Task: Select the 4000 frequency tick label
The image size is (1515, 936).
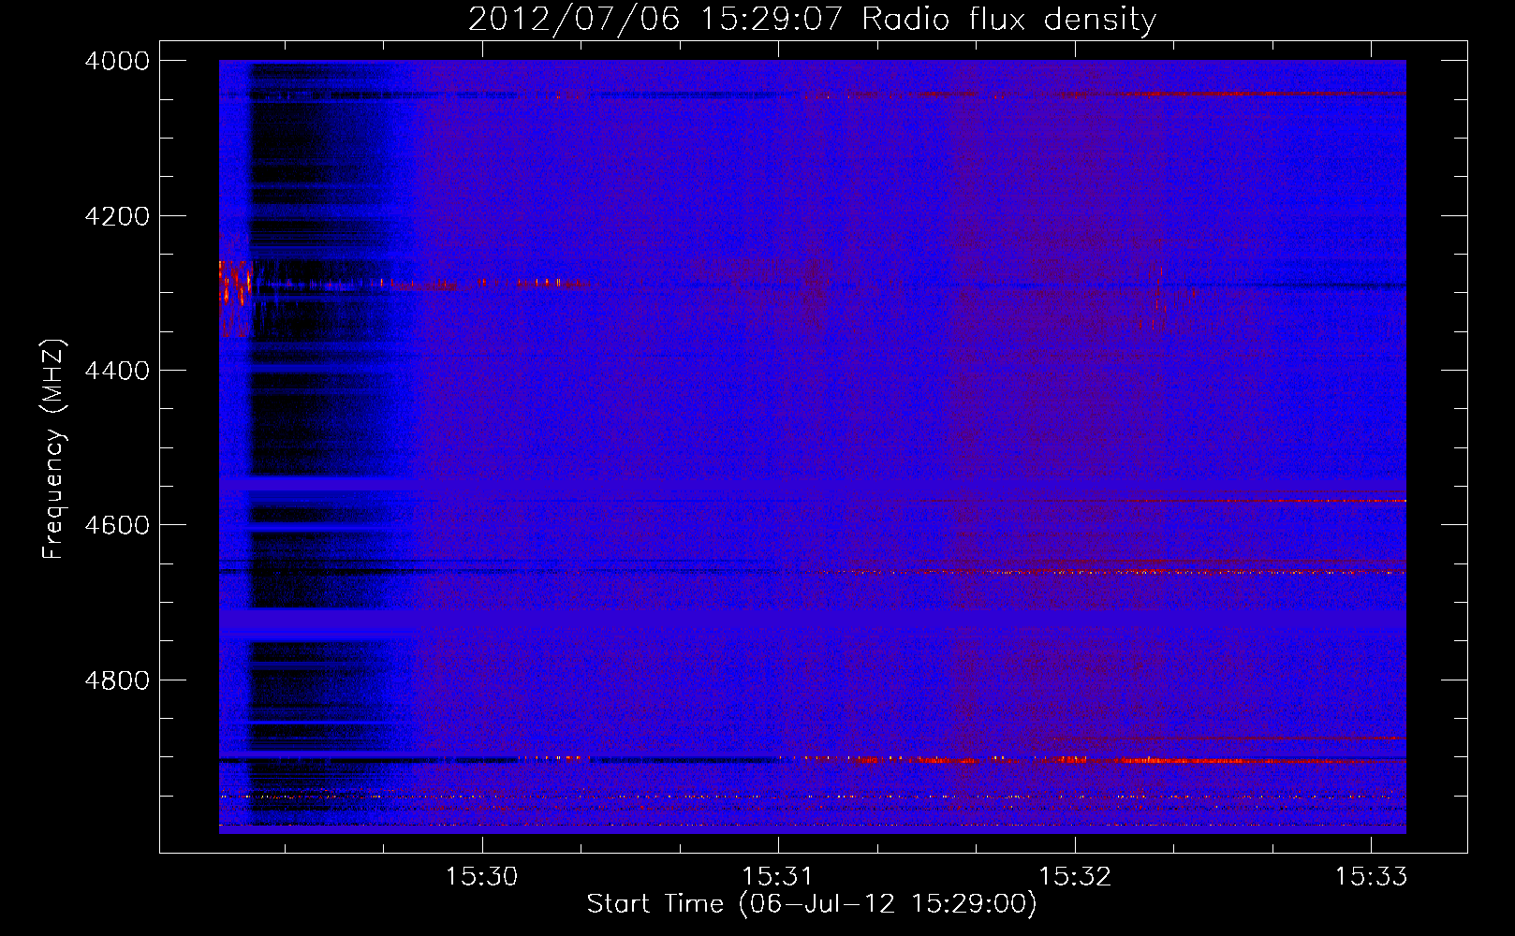Action: pyautogui.click(x=116, y=61)
